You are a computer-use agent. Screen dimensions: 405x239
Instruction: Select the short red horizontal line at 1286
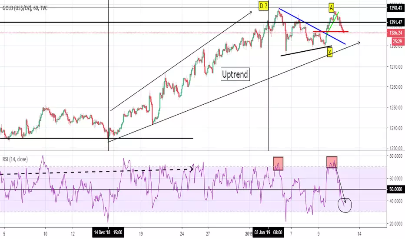[x=331, y=32]
